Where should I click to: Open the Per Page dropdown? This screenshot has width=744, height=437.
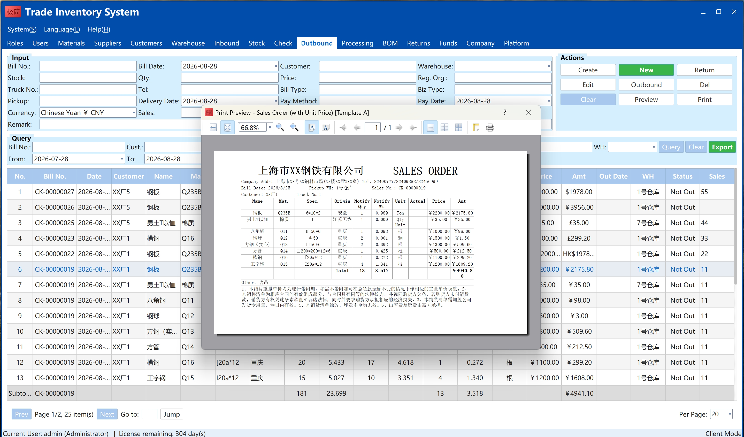(730, 414)
